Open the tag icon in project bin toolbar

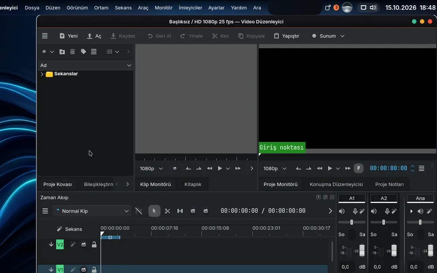point(83,52)
